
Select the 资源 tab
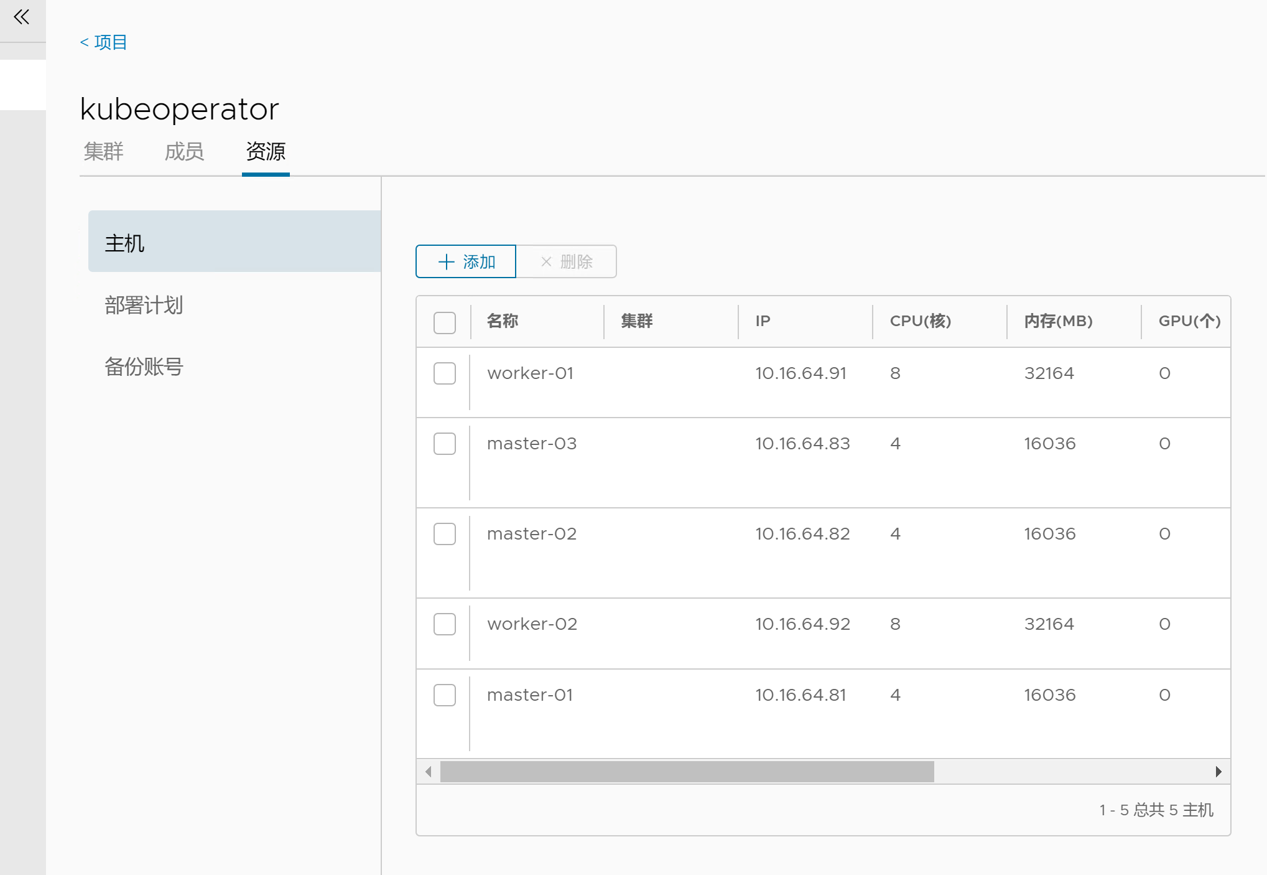pos(266,151)
